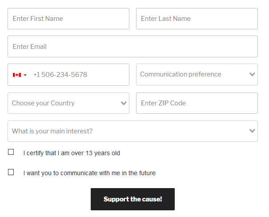The height and width of the screenshot is (217, 269).
Task: Select the Enter Email input box
Action: click(x=132, y=47)
